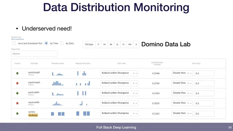
Task: Clear 'Greater than' rule x for sepal.length
Action: 188,83
